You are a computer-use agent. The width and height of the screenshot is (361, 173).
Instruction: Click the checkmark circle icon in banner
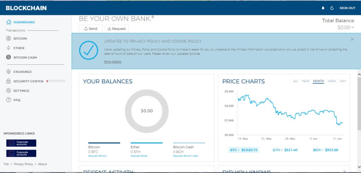pos(88,50)
